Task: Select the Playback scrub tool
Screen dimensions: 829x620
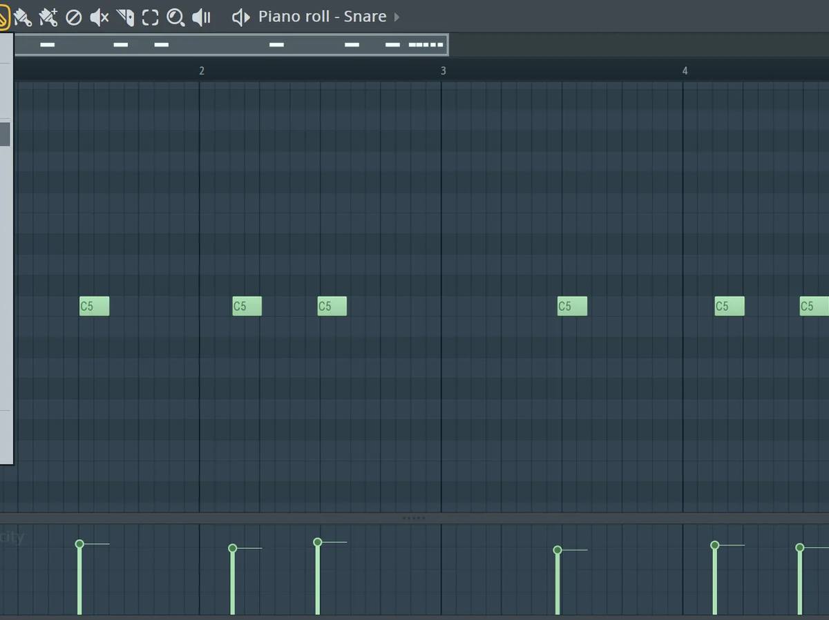Action: 201,17
